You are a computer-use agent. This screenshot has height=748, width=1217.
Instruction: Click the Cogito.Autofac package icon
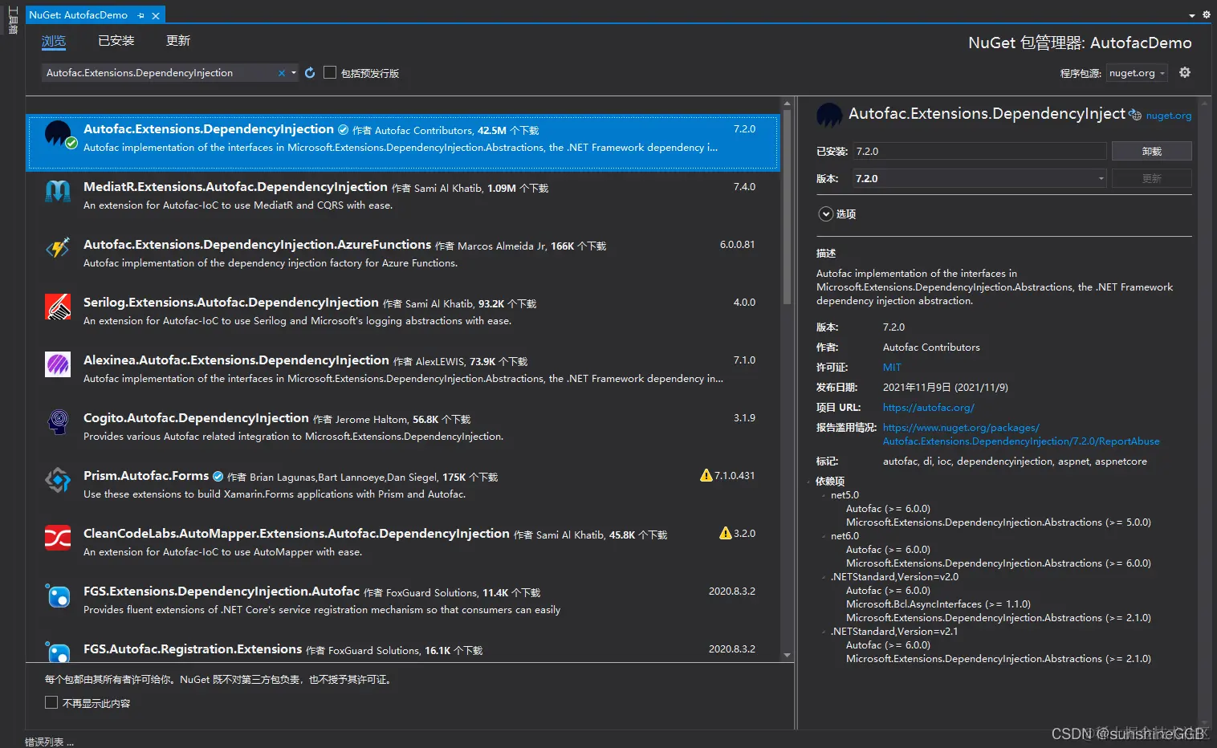(x=58, y=422)
